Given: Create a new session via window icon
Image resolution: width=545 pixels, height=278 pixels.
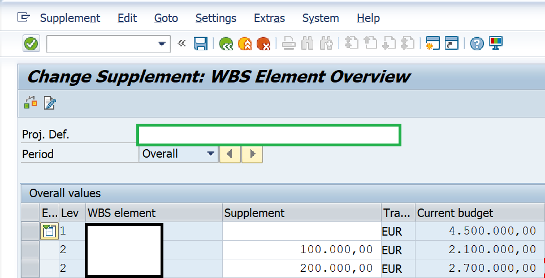Looking at the screenshot, I should (433, 44).
